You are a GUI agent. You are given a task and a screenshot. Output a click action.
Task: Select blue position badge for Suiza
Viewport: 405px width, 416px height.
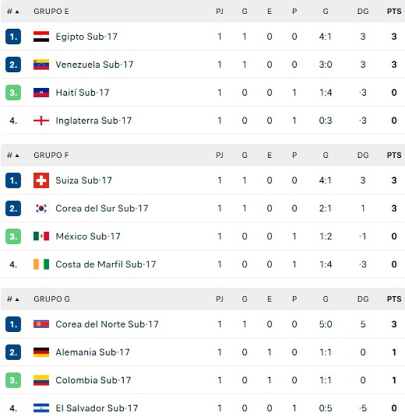point(13,181)
